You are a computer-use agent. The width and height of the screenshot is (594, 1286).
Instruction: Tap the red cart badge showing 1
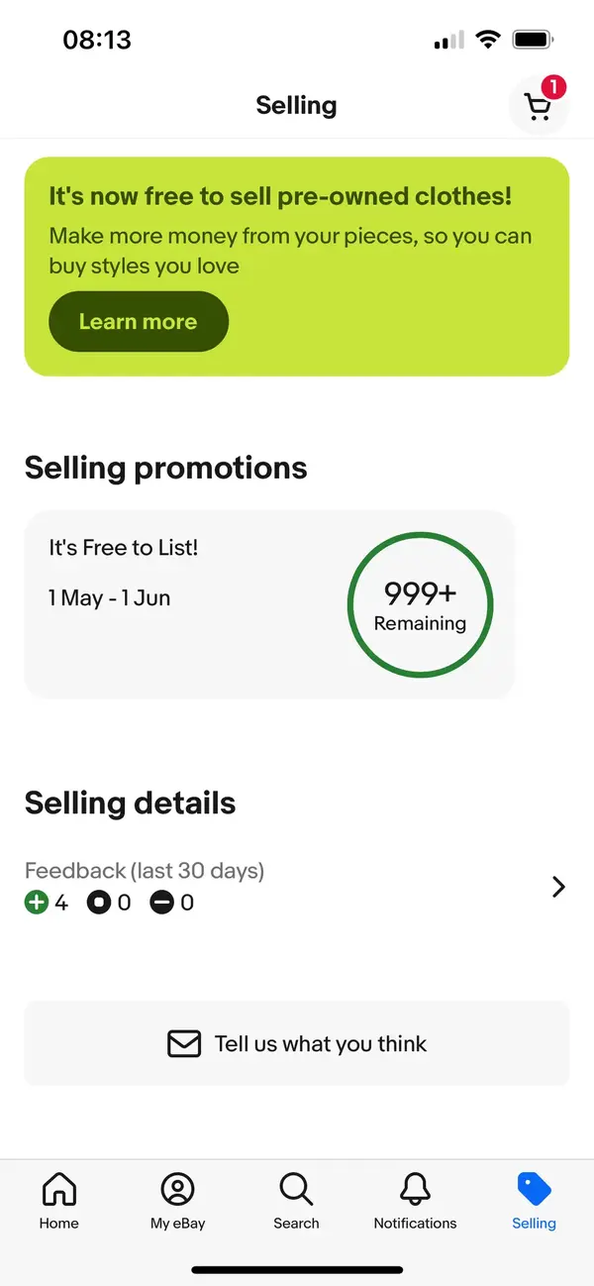pyautogui.click(x=553, y=87)
